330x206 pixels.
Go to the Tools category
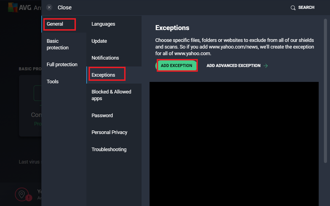[53, 82]
